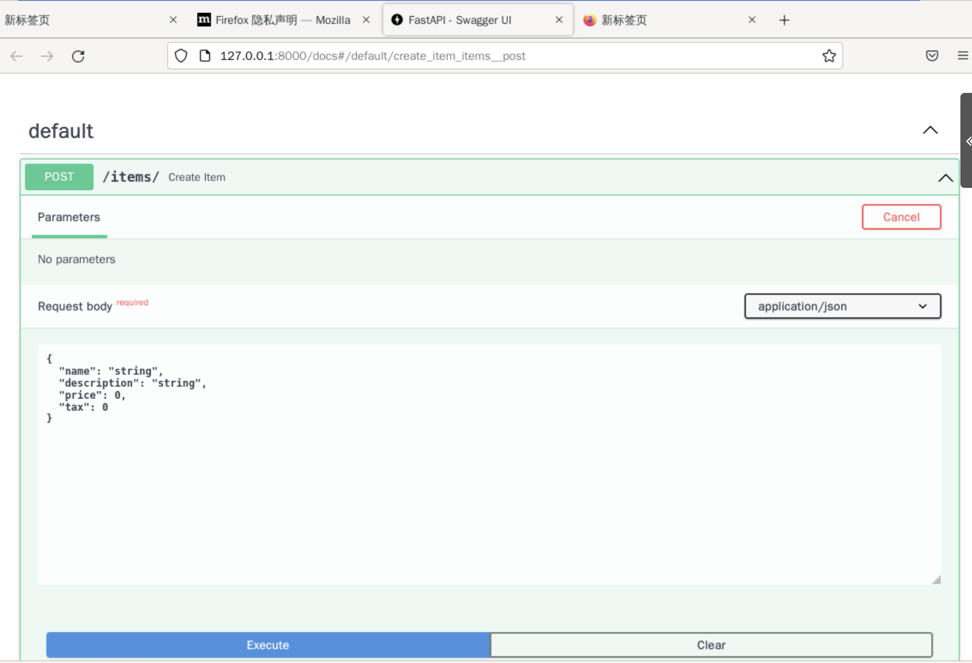
Task: Open the side panel double-chevron handle
Action: coord(967,140)
